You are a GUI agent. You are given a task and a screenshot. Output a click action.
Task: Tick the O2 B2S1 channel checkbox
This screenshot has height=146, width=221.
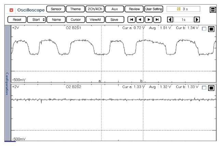click(204, 29)
